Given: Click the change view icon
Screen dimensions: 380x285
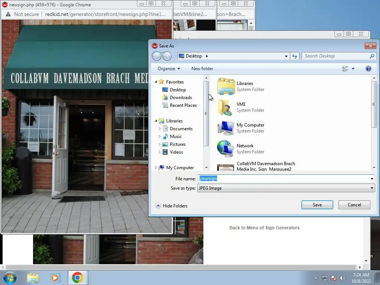Looking at the screenshot, I should pos(345,69).
